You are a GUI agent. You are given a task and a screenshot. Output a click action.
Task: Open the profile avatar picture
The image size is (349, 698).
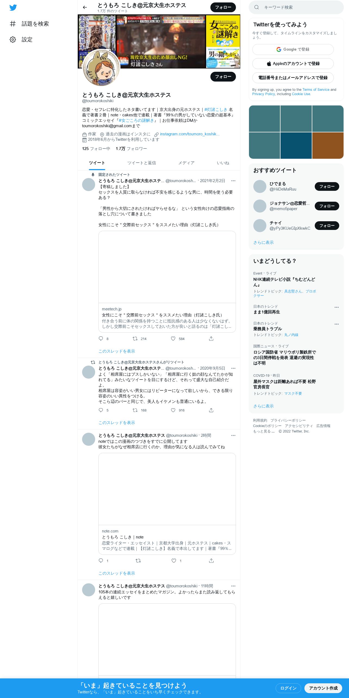[101, 68]
